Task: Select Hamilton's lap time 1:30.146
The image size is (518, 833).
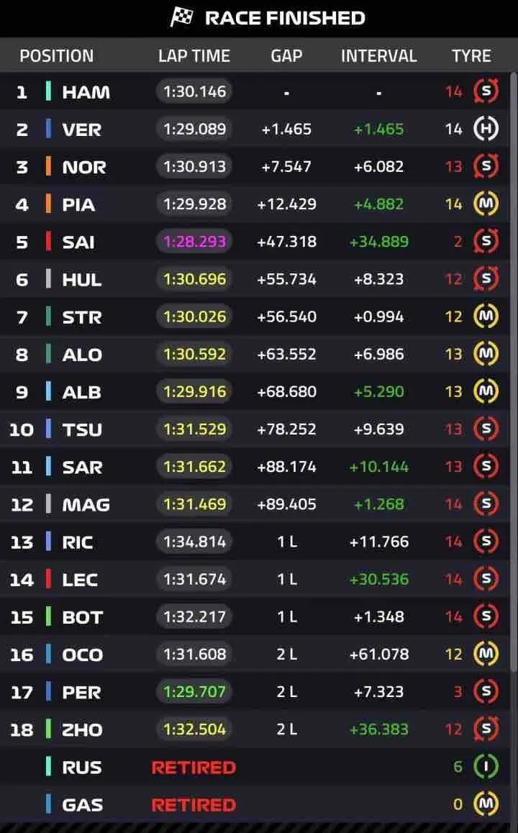Action: coord(194,91)
